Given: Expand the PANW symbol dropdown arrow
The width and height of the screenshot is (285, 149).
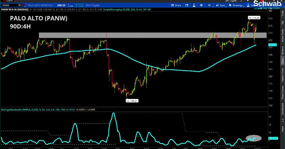Looking at the screenshot, I should tap(20, 5).
